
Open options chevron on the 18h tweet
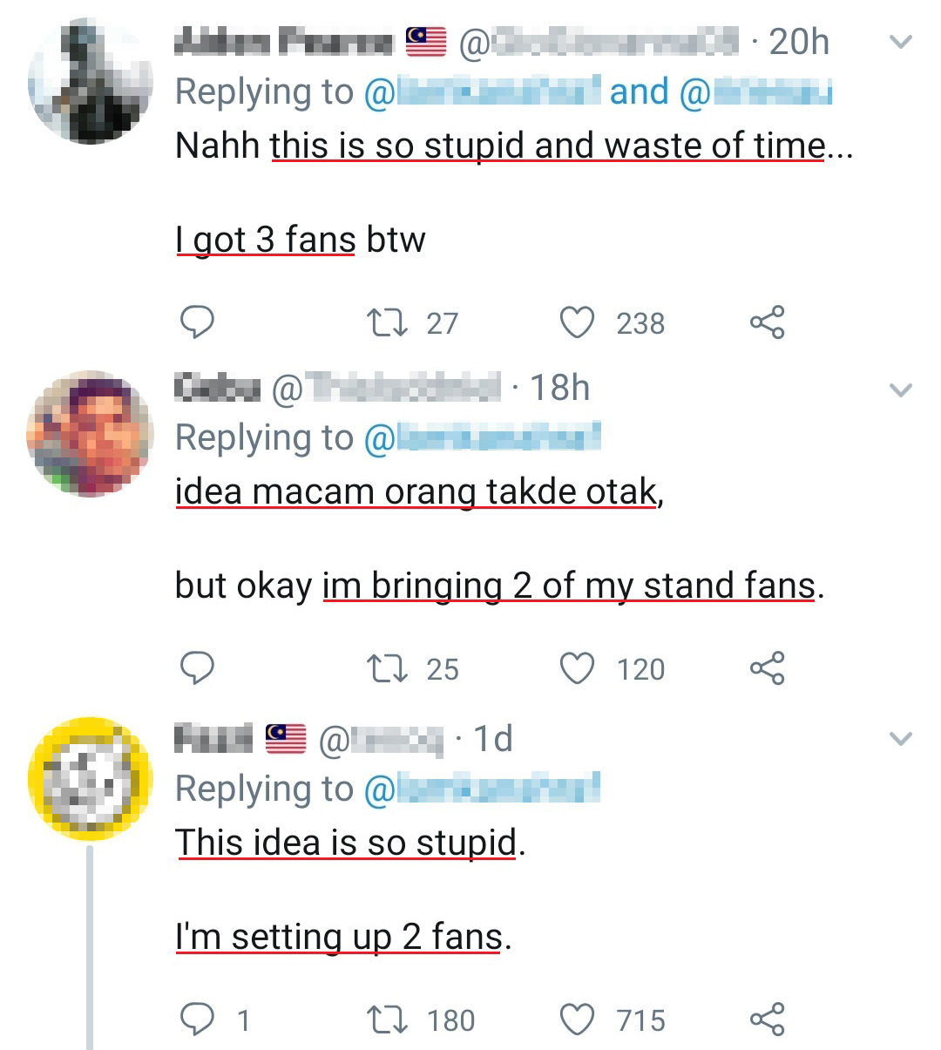coord(901,390)
